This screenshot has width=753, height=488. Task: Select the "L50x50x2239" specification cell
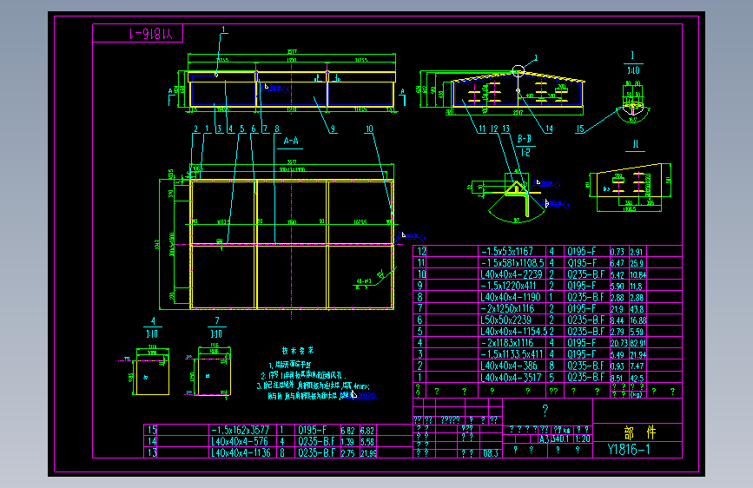[x=505, y=320]
